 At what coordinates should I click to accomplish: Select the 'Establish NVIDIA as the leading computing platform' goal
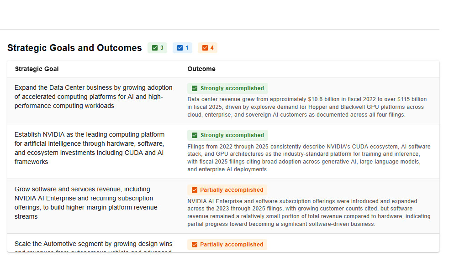click(x=90, y=148)
